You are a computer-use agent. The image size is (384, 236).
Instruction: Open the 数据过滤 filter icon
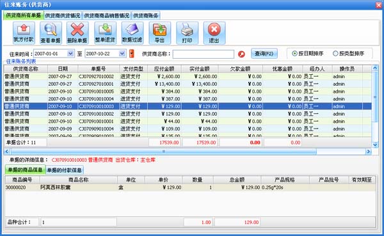coord(132,33)
